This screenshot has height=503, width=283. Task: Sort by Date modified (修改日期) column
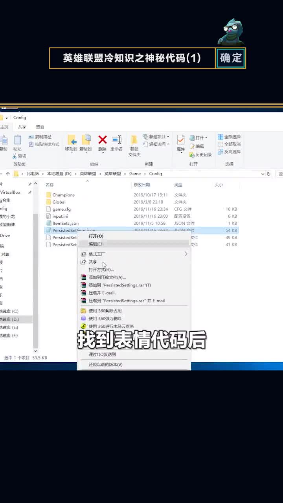click(142, 185)
